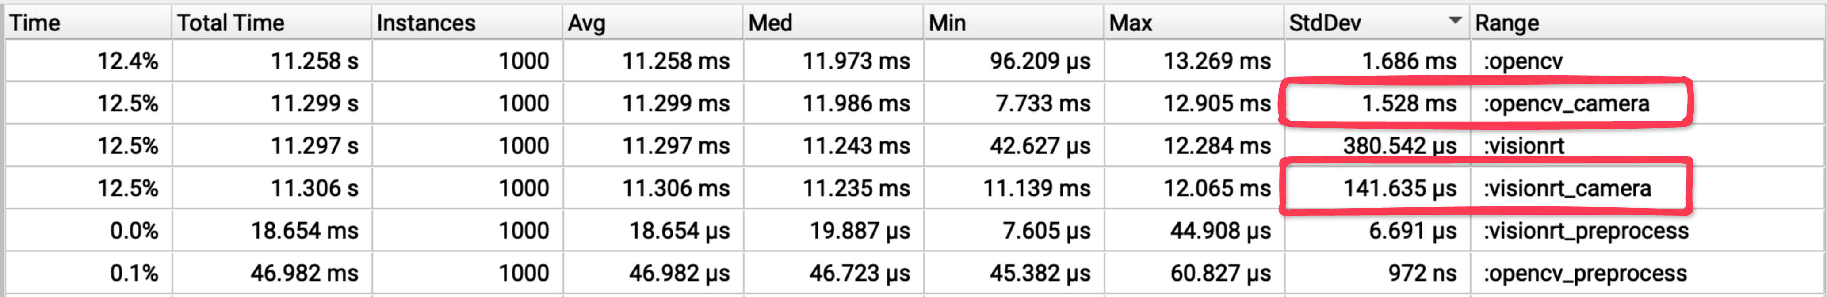Click the 18.654 ms Total Time cell
This screenshot has width=1827, height=297.
304,231
